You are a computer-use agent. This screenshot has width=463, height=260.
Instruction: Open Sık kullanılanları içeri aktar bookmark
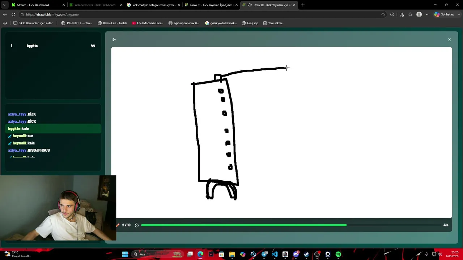click(33, 23)
